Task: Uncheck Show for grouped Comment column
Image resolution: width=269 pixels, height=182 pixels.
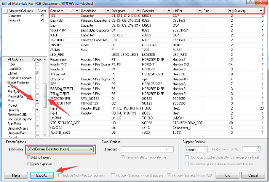Action: 42,16
